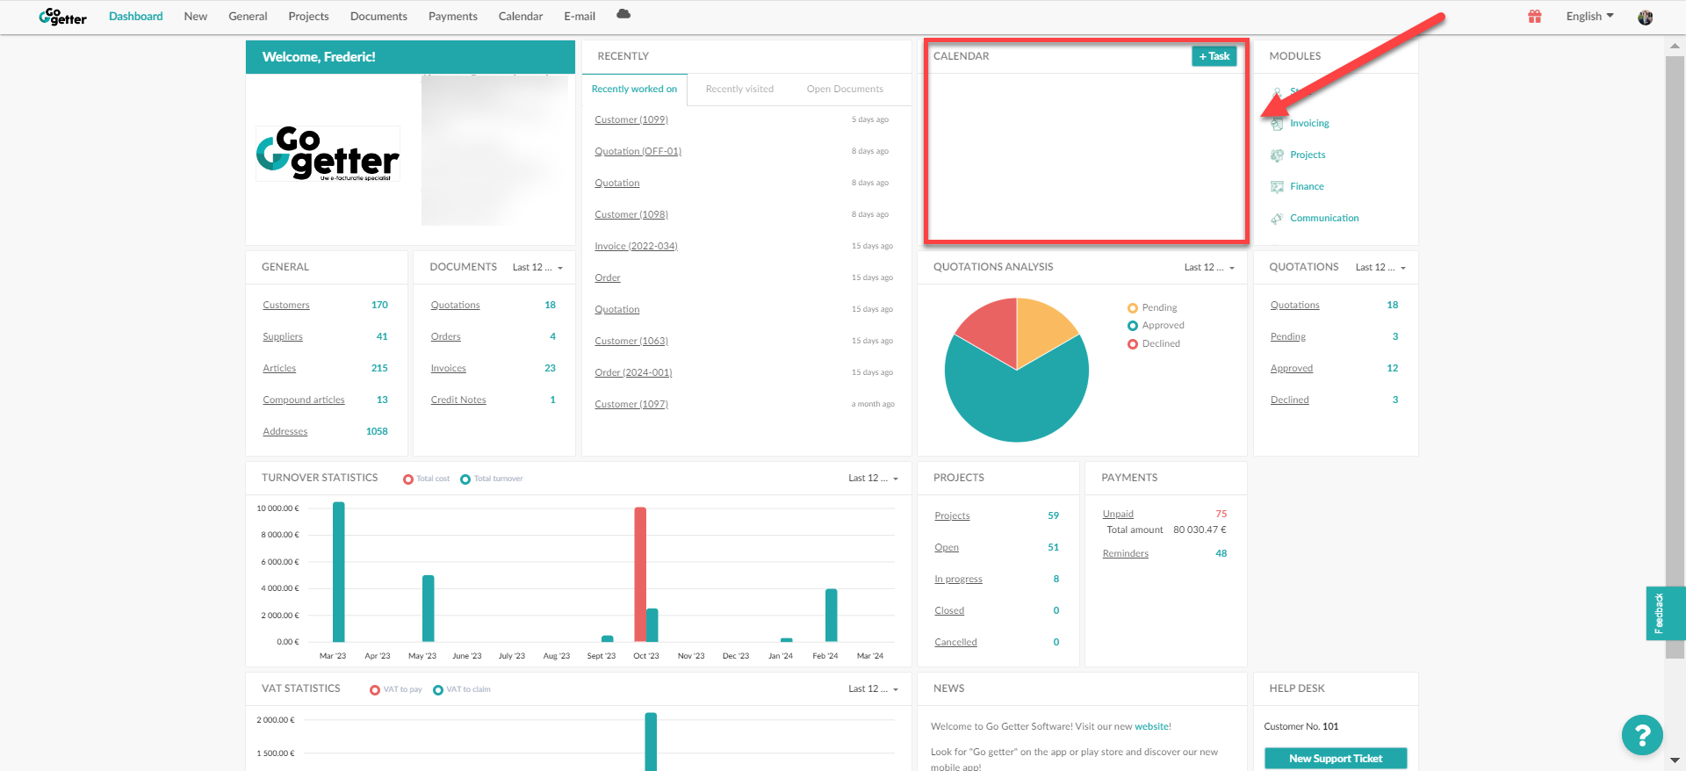Viewport: 1686px width, 771px height.
Task: Open the user avatar menu
Action: coord(1646,17)
